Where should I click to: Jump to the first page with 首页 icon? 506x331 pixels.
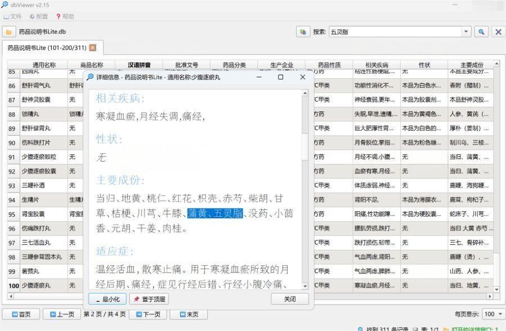coord(21,314)
